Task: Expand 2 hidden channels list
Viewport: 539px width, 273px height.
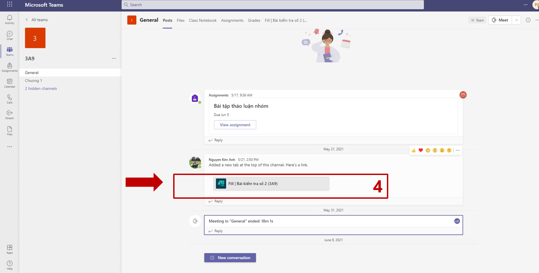Action: coord(41,89)
